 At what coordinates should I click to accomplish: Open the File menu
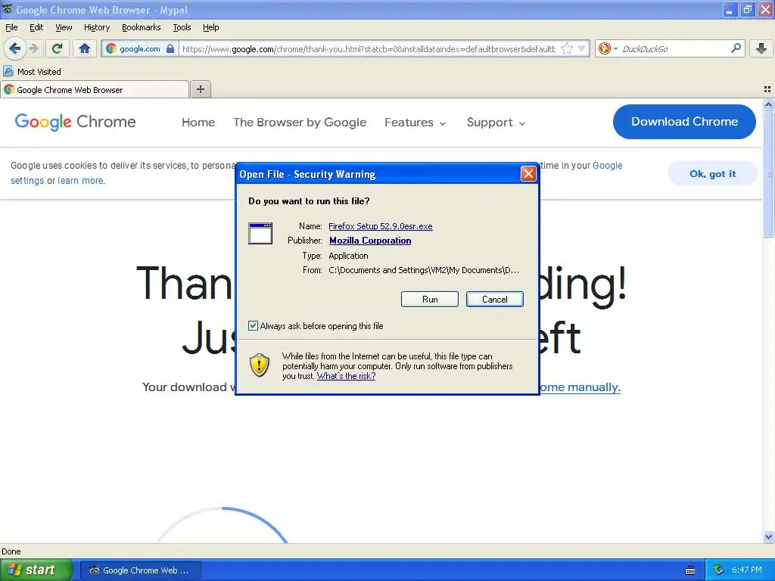pyautogui.click(x=11, y=27)
